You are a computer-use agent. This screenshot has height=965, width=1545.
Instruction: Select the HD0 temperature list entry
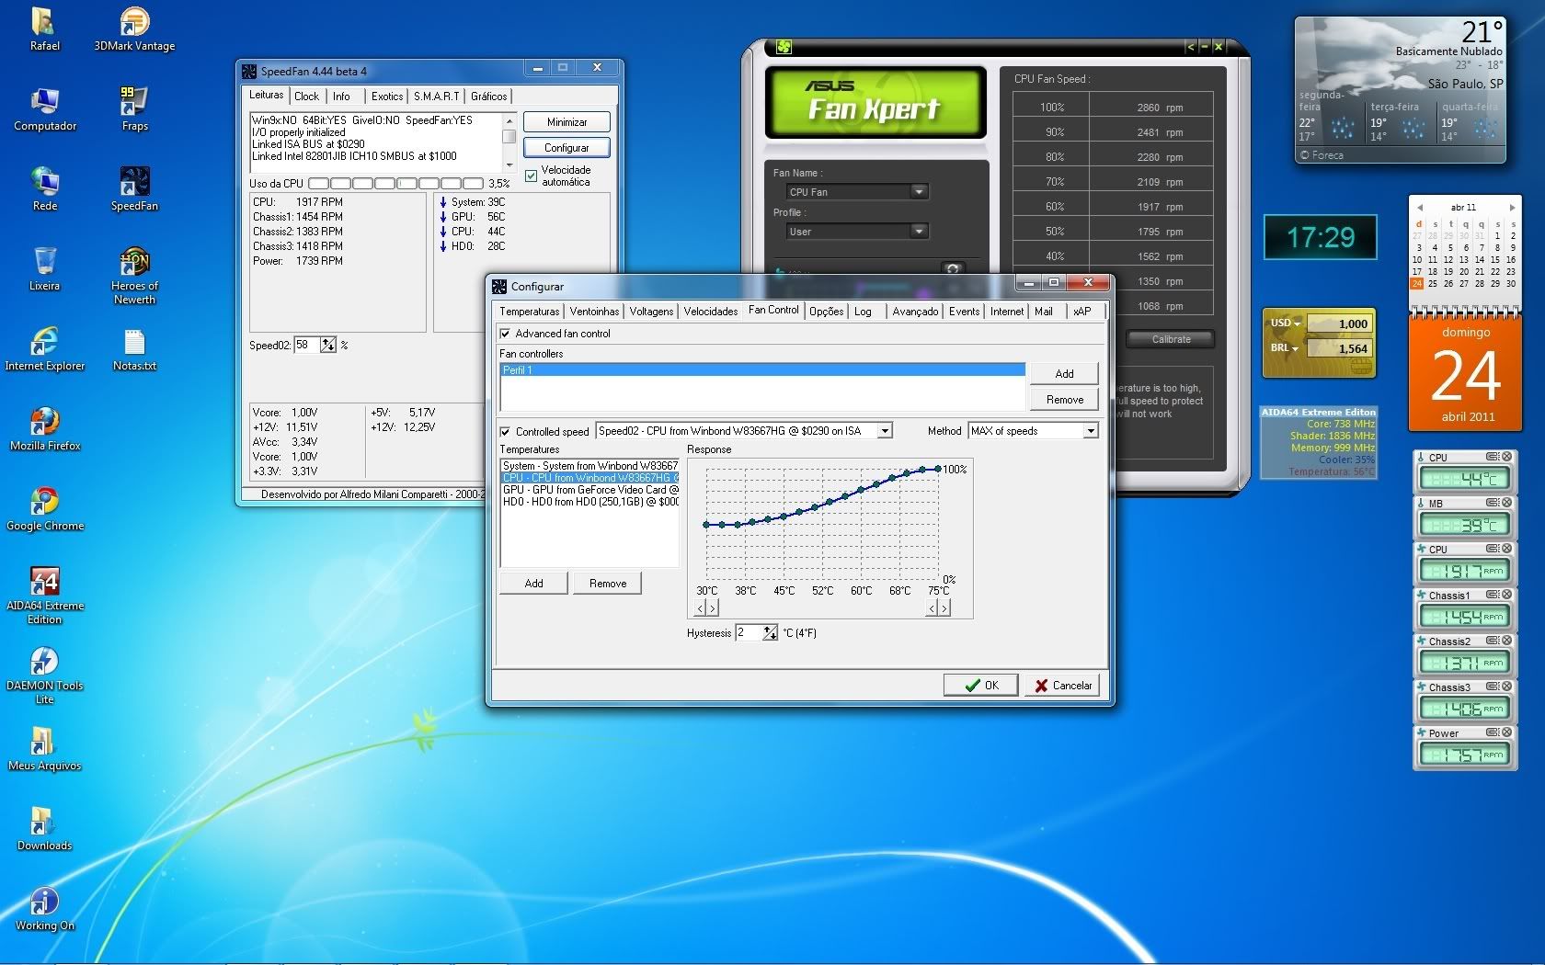(x=589, y=502)
